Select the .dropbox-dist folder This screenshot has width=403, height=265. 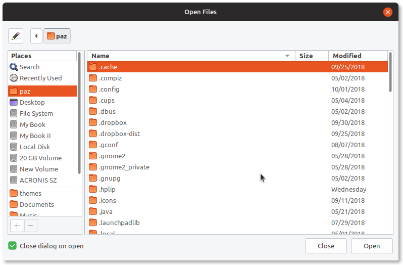[x=237, y=134]
